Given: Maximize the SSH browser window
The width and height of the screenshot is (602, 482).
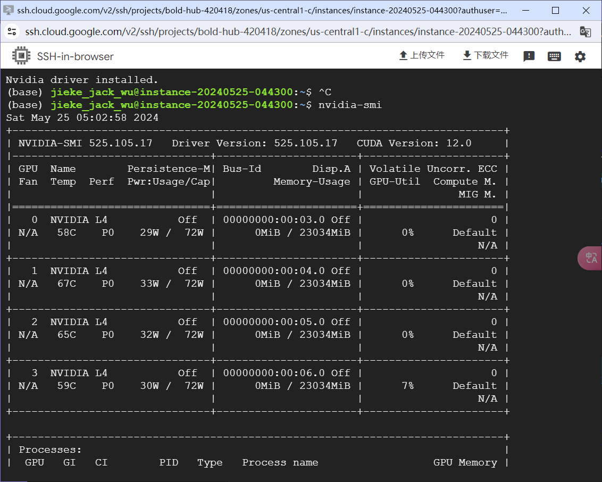Looking at the screenshot, I should coord(555,10).
